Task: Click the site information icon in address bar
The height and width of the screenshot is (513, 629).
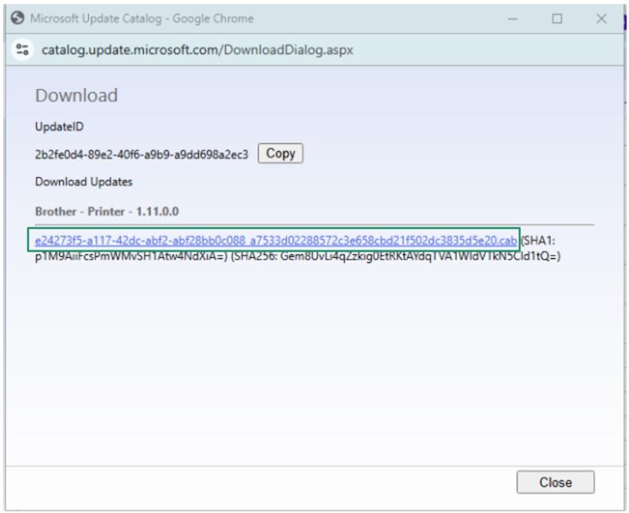Action: 22,50
